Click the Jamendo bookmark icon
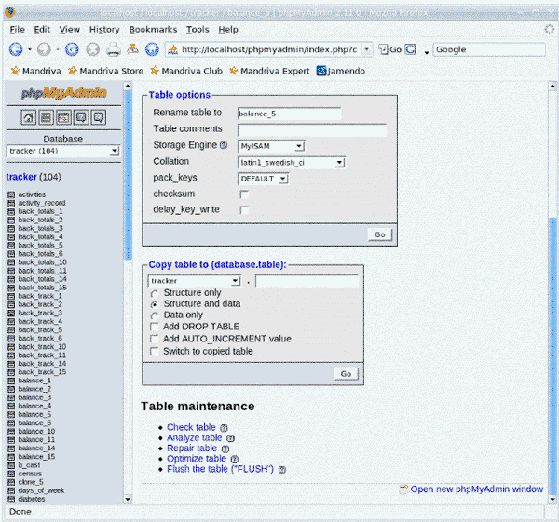The image size is (559, 522). (320, 71)
